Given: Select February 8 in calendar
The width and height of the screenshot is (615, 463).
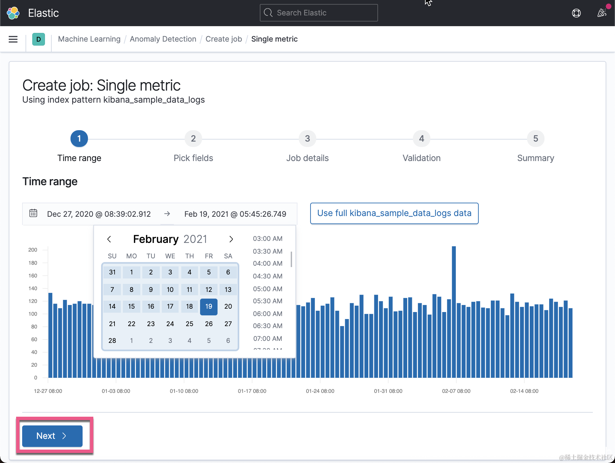Looking at the screenshot, I should click(132, 290).
